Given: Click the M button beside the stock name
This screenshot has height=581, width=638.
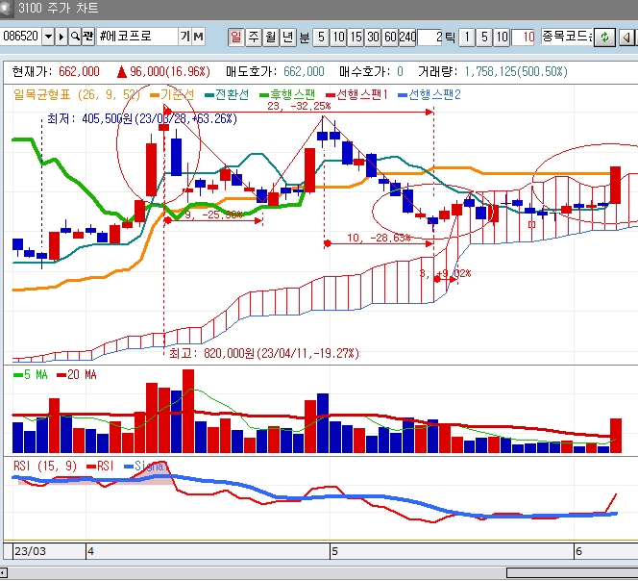Looking at the screenshot, I should click(199, 37).
